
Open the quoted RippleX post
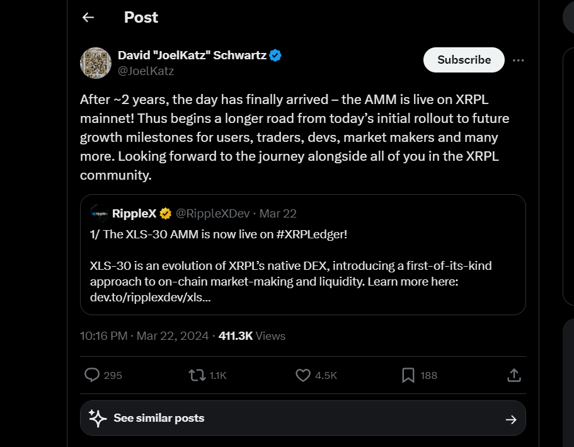(302, 265)
